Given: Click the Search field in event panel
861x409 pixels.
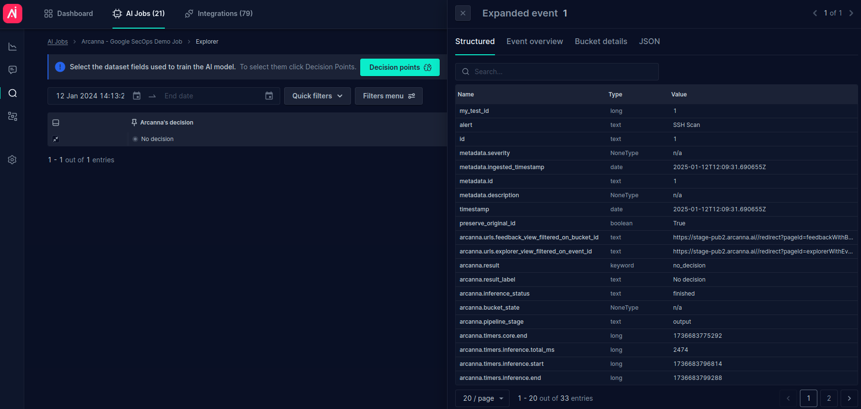Looking at the screenshot, I should tap(557, 72).
